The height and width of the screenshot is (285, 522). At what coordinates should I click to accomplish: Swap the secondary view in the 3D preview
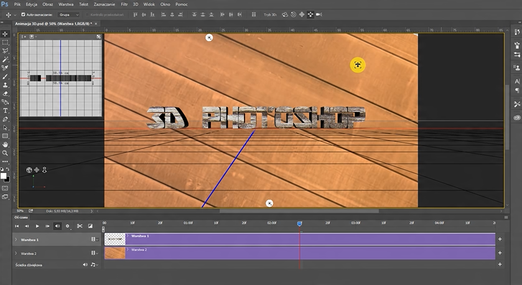98,37
